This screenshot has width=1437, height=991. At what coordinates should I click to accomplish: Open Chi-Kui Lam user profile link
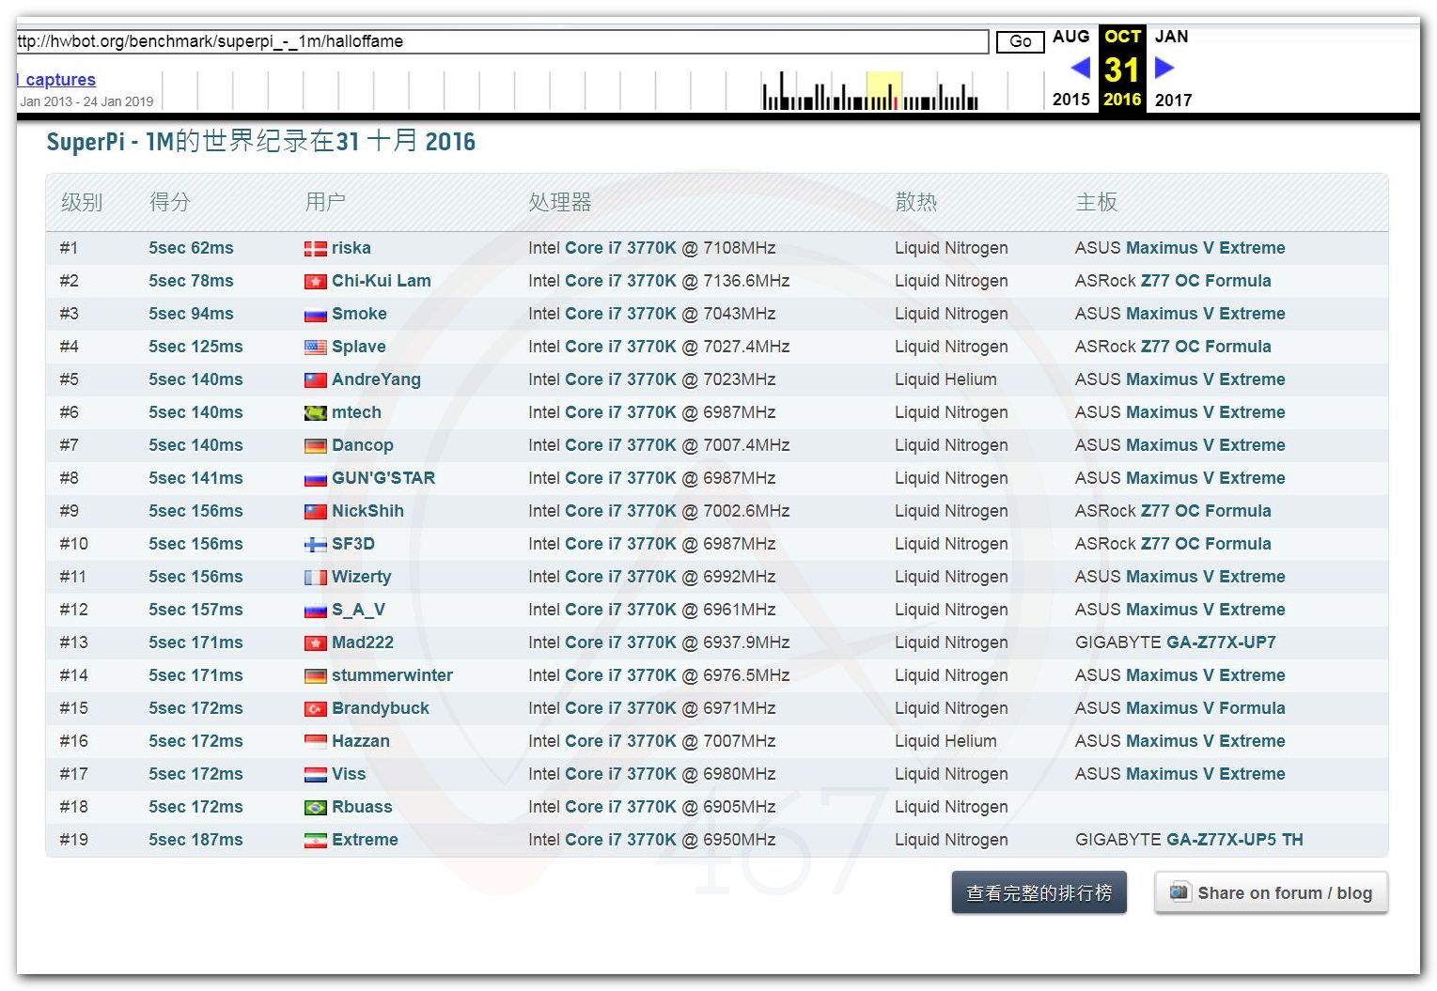381,281
